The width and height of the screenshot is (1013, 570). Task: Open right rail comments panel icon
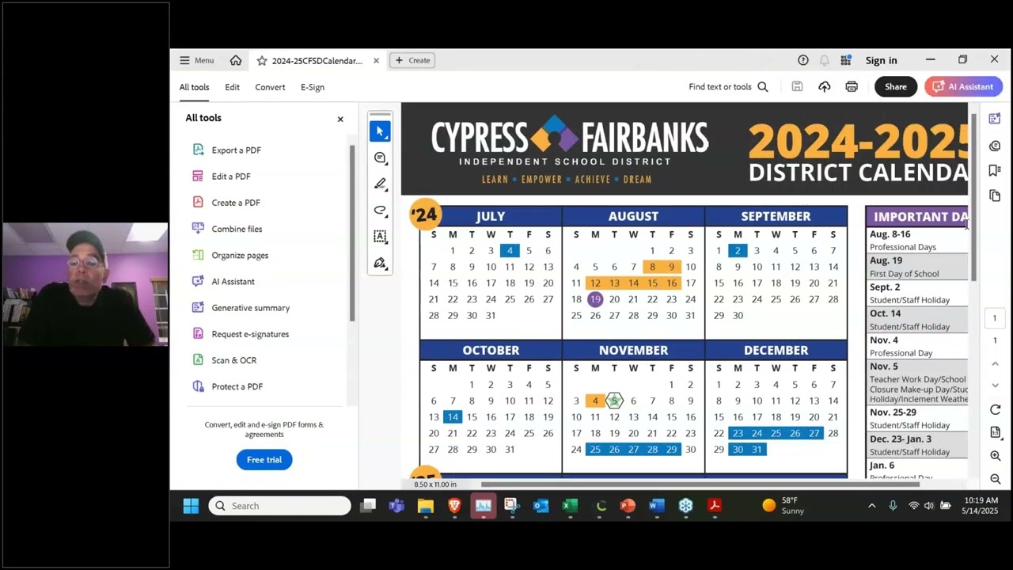pos(995,146)
